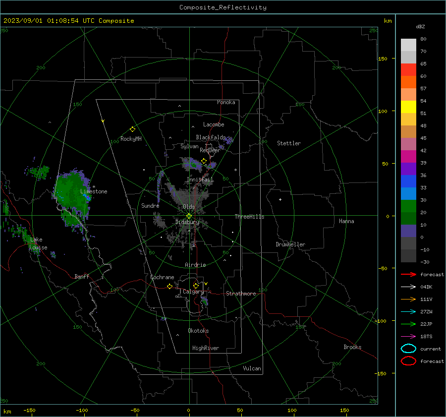
Task: Click the Brooks map label
Action: click(x=352, y=347)
